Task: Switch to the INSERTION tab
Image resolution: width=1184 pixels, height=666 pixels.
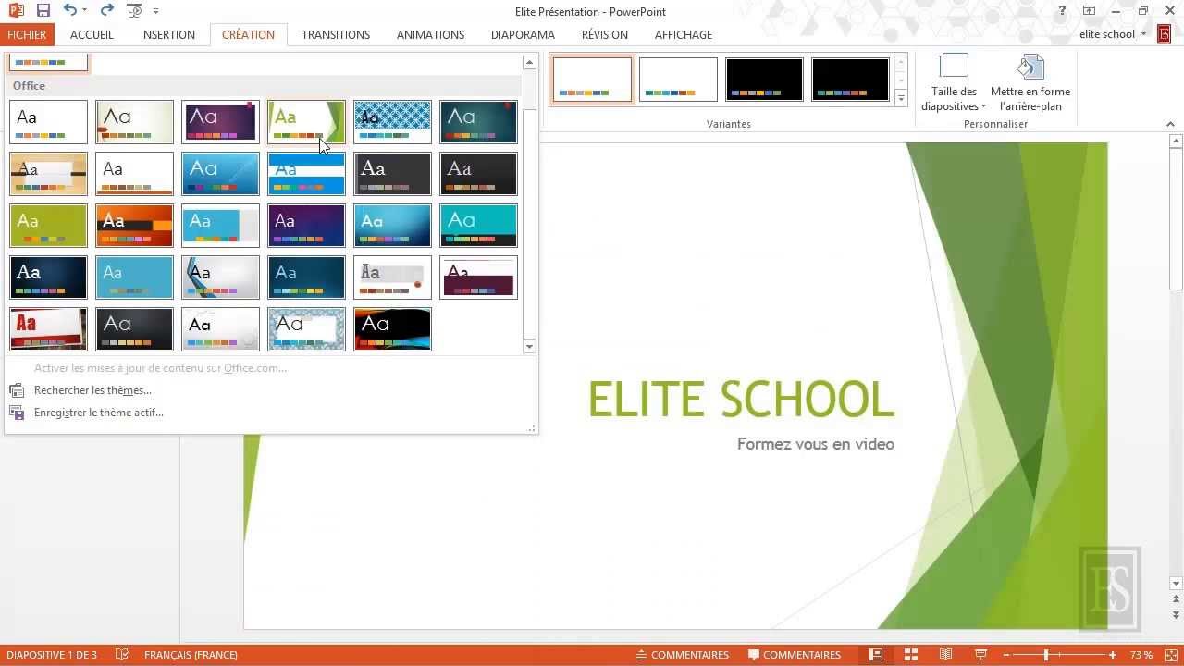Action: pyautogui.click(x=167, y=34)
